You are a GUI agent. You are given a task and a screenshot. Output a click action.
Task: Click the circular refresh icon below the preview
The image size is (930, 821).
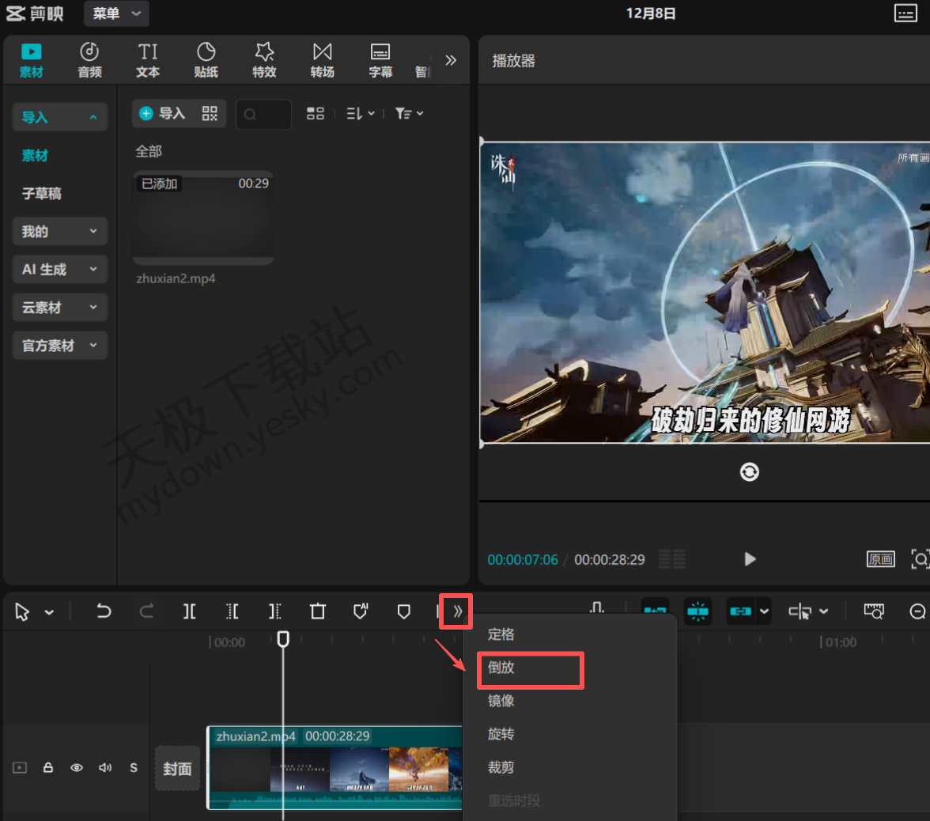point(749,471)
